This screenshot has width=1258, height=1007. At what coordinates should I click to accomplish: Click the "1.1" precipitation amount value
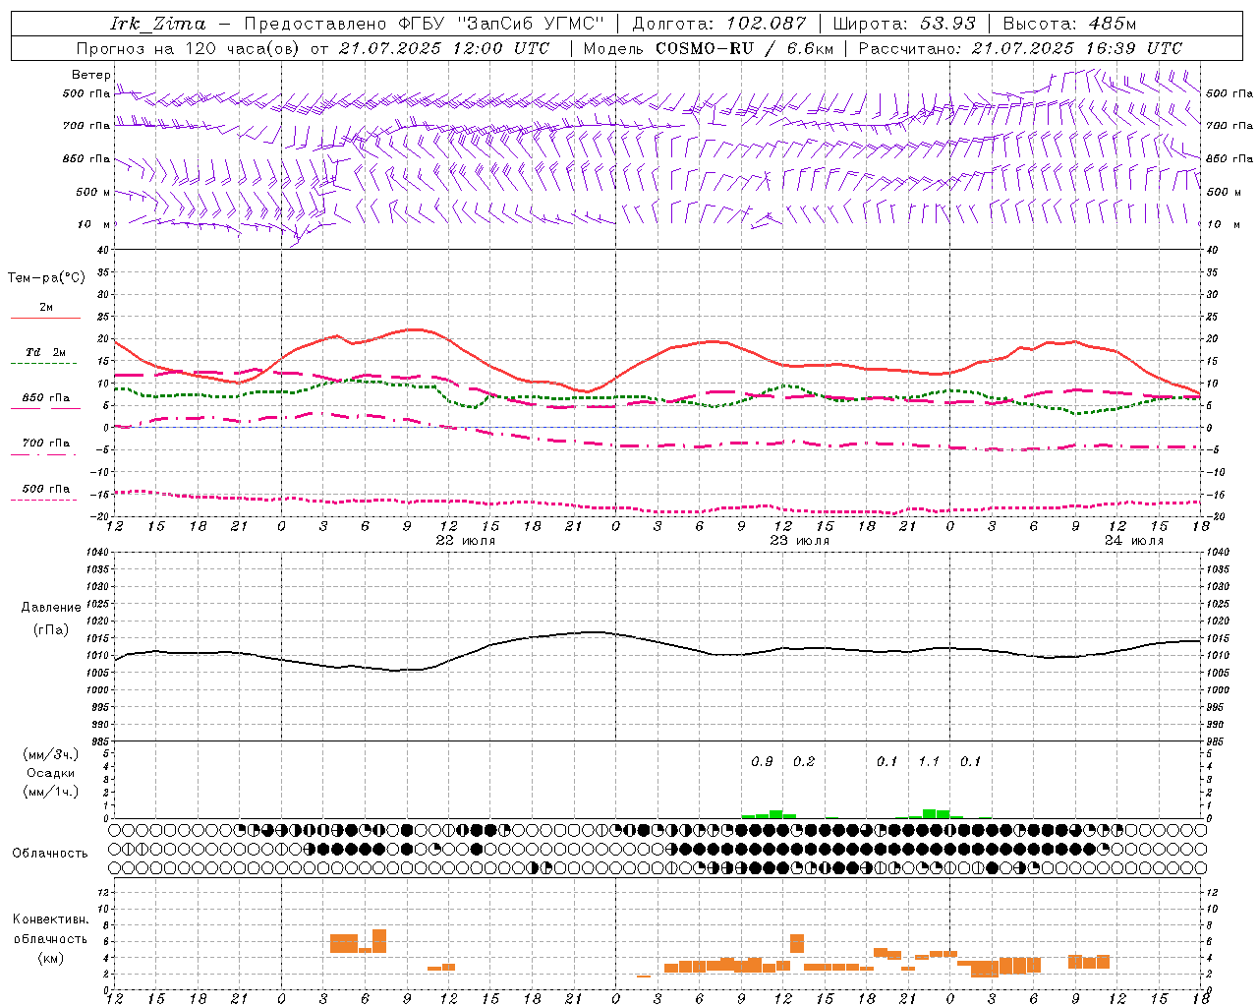[x=929, y=761]
